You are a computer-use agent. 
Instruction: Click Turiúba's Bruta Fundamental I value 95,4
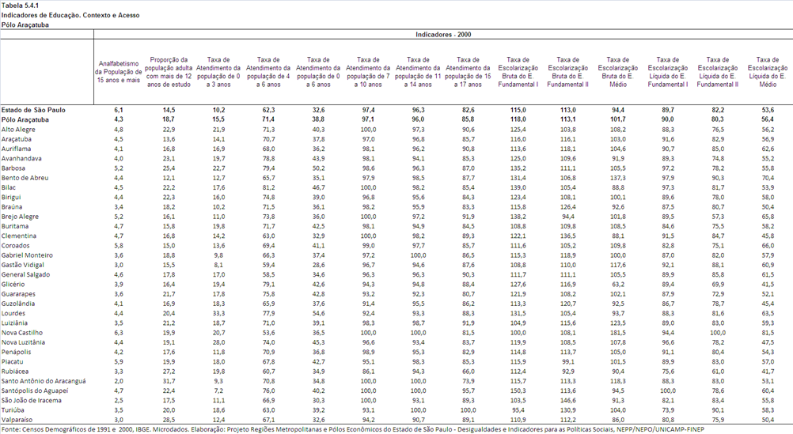point(518,410)
